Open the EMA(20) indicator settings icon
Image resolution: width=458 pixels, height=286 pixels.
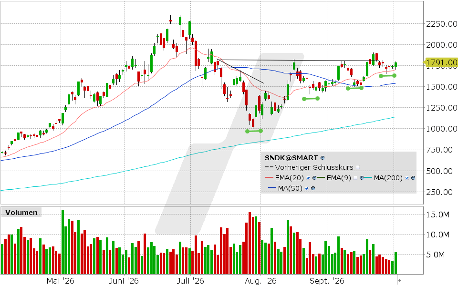click(314, 178)
